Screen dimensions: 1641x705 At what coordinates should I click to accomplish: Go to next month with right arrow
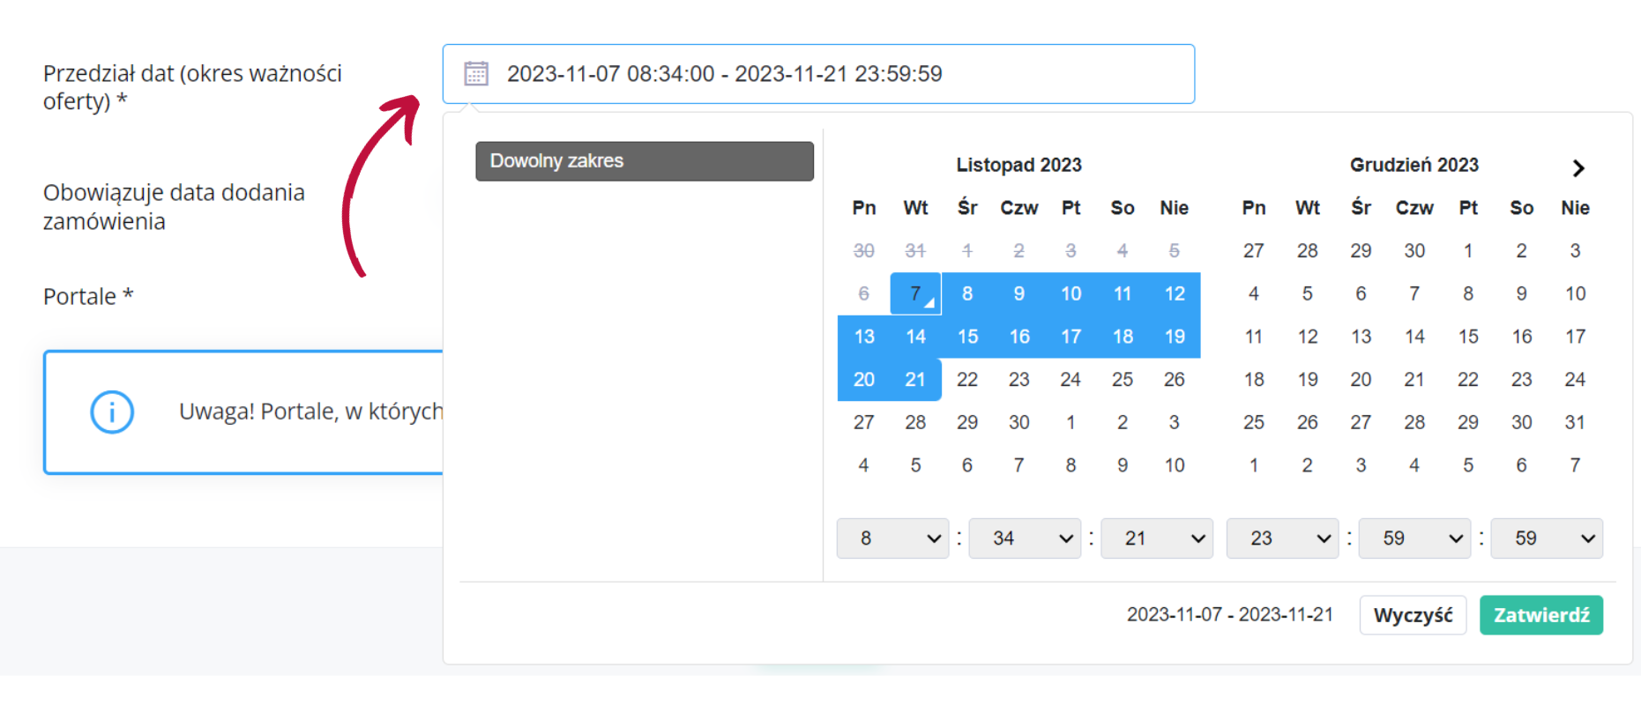coord(1578,167)
